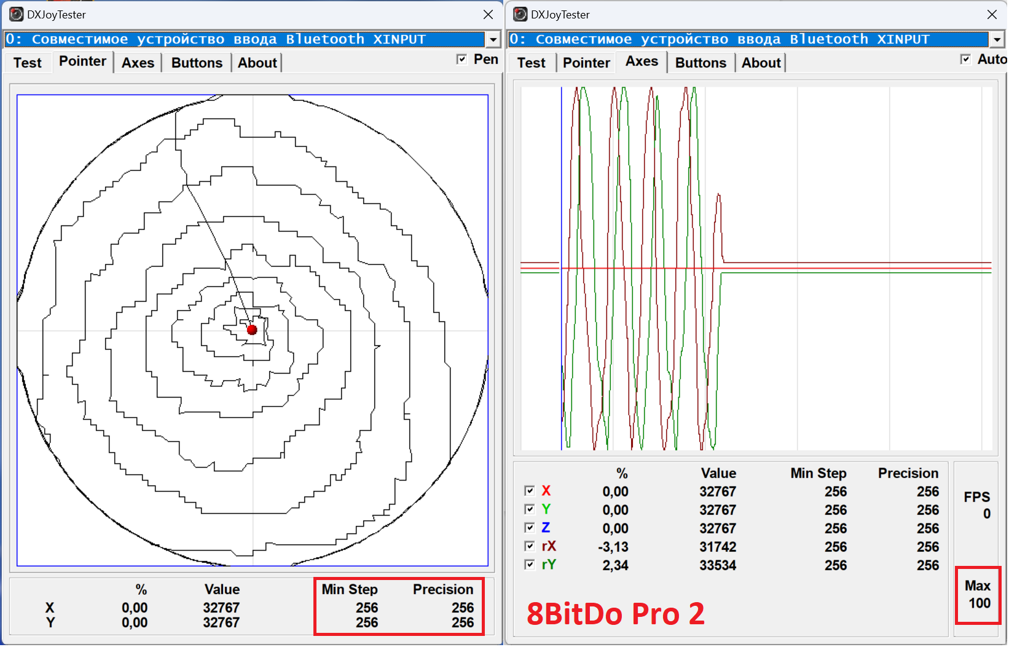Click the FPS value 0

(x=987, y=514)
